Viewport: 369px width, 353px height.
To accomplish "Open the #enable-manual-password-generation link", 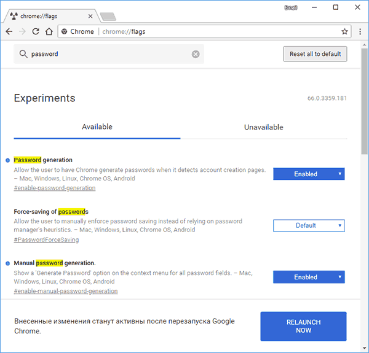I will click(66, 291).
